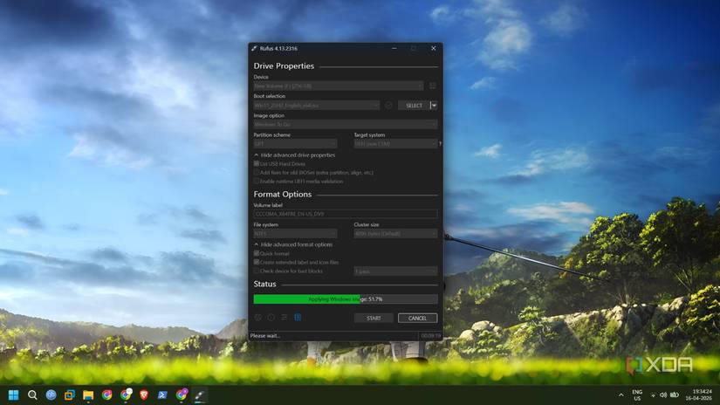
Task: Collapse Hide advanced format options
Action: (x=293, y=244)
